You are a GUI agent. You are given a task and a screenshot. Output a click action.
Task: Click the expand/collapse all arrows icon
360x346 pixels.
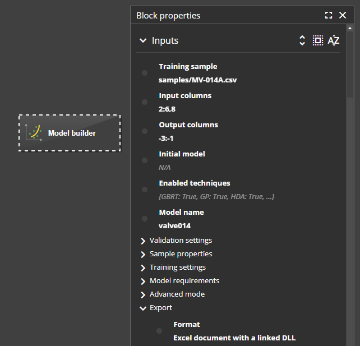302,40
